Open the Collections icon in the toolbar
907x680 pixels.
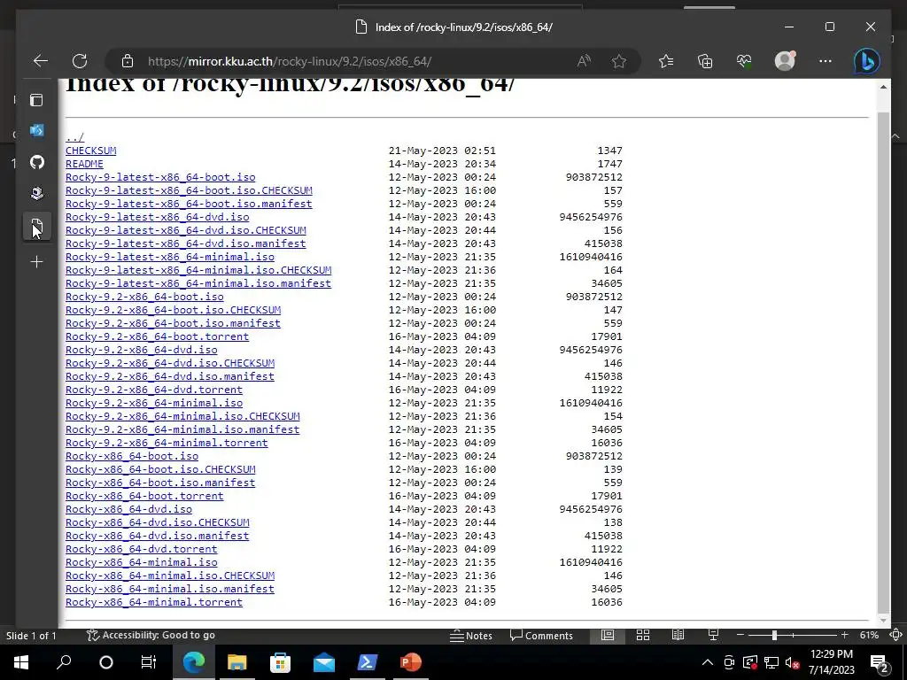[x=705, y=61]
